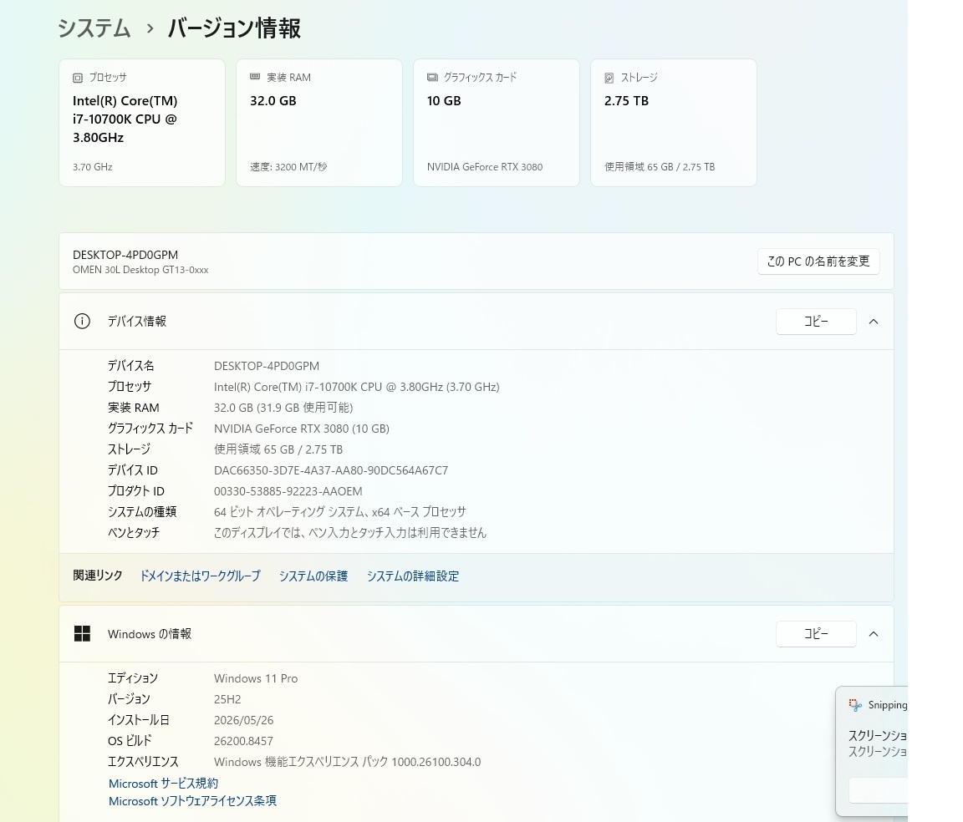The width and height of the screenshot is (963, 822).
Task: Click DESKTOP-4PD0GPM name in header card
Action: pos(125,255)
